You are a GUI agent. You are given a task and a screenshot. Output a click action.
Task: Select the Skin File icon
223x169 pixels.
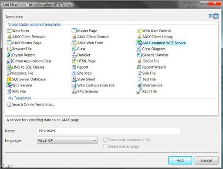[139, 73]
